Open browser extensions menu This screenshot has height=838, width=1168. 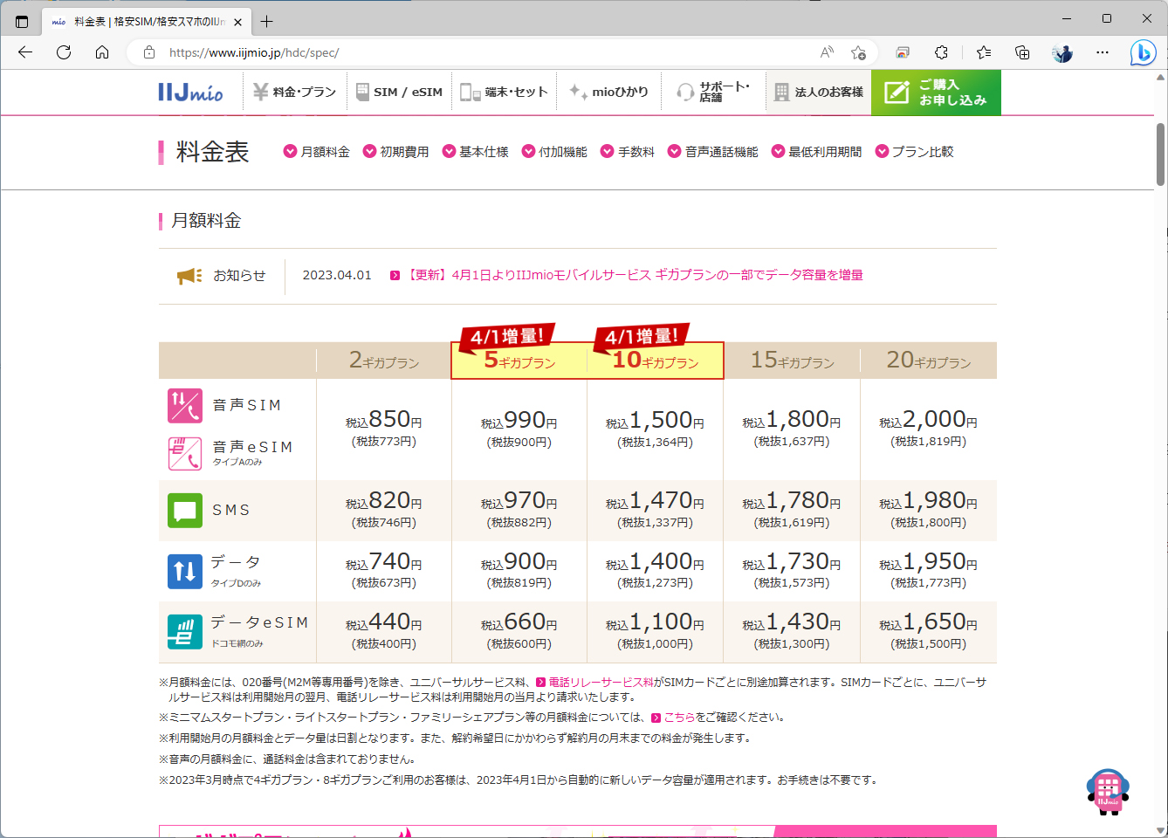[x=941, y=52]
